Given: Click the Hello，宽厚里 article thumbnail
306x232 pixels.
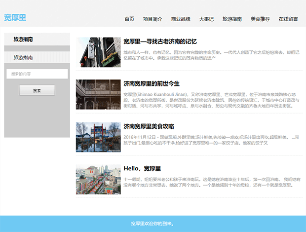Looking at the screenshot, I should point(98,180).
